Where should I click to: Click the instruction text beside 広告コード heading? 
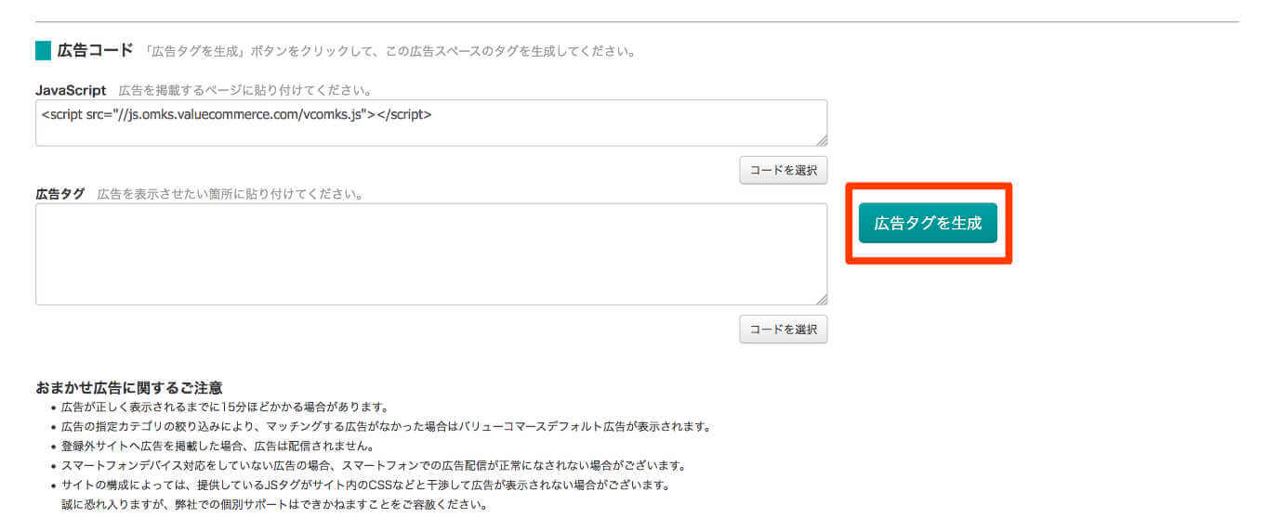pos(389,51)
